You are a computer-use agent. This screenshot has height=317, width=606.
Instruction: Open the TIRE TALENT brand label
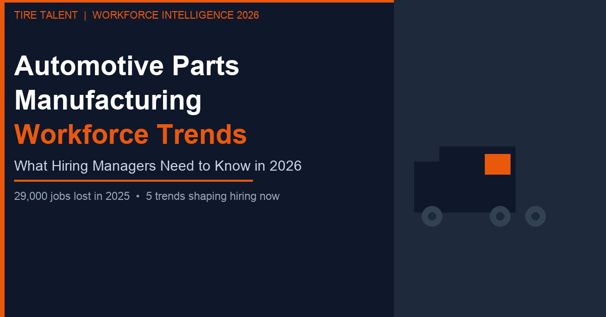point(46,15)
